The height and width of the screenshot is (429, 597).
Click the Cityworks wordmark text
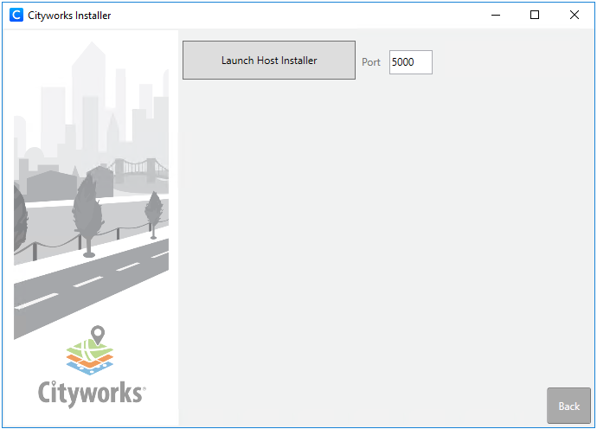[91, 393]
